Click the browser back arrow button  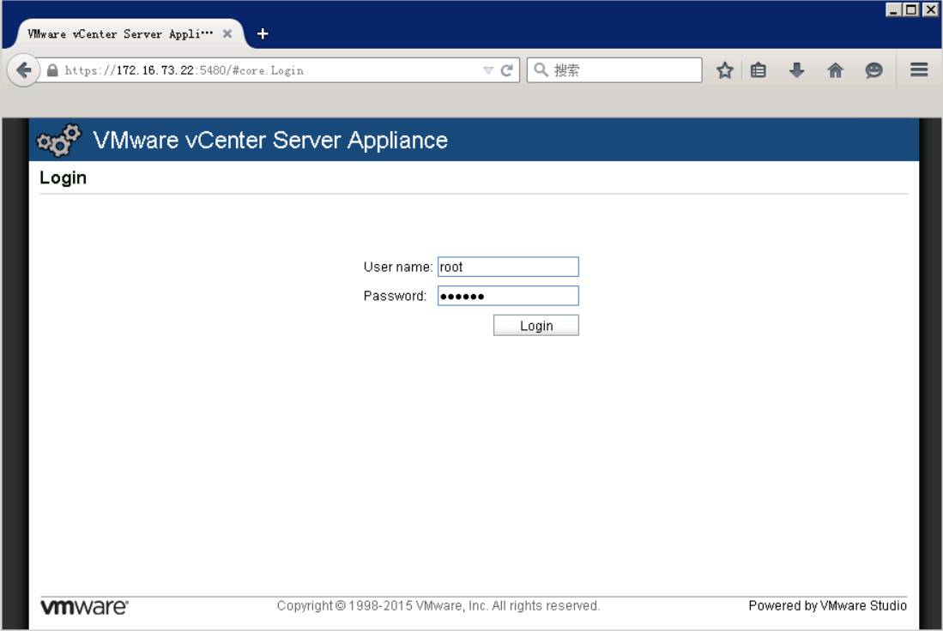coord(23,70)
